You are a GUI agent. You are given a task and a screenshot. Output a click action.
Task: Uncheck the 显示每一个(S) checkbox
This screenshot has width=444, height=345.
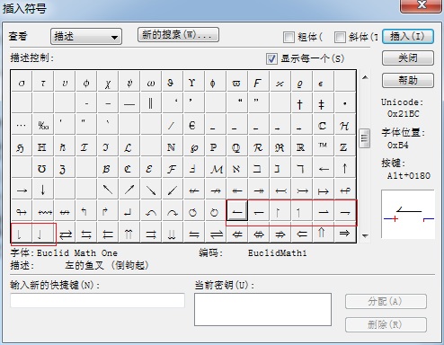(x=271, y=58)
